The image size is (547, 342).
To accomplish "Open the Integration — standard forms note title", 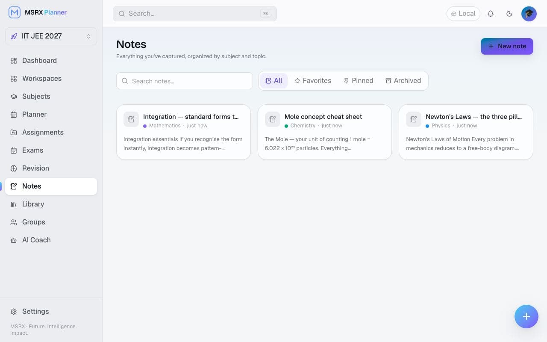I will [191, 117].
